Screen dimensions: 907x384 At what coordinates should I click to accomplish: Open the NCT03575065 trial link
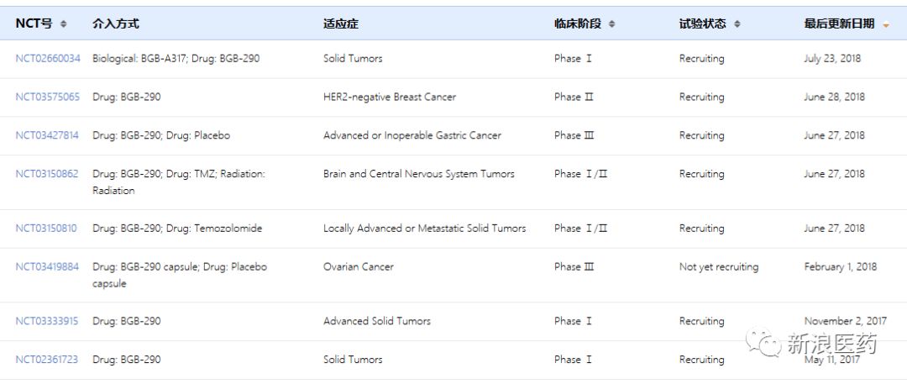click(48, 97)
